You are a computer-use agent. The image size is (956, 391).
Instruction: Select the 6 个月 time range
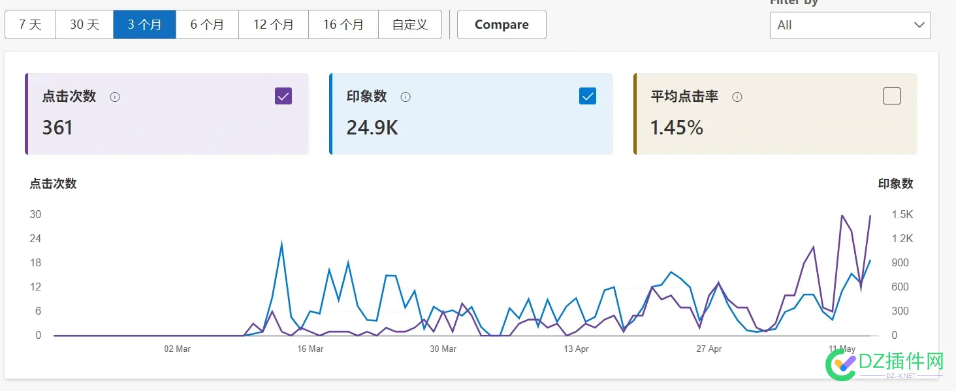[x=207, y=24]
